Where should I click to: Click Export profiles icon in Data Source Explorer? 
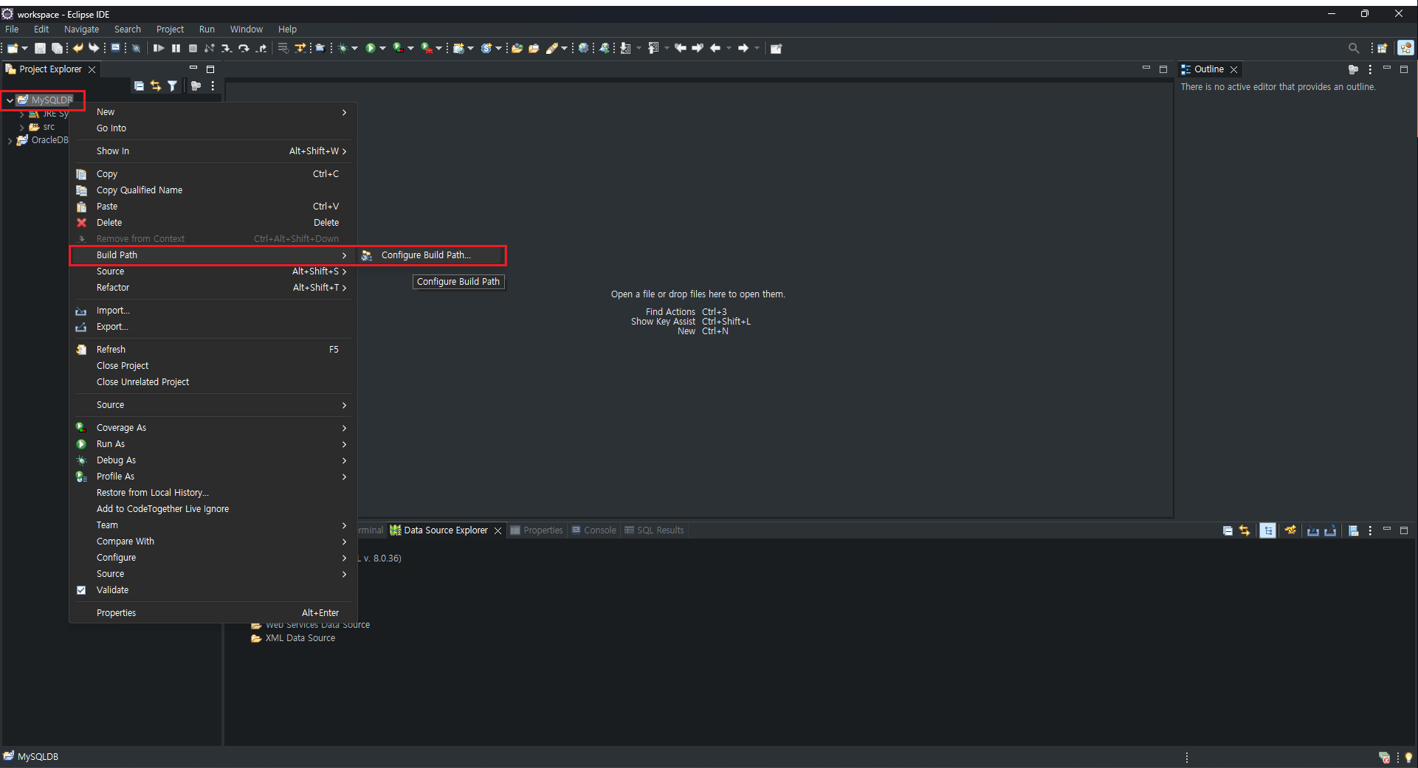click(1330, 530)
